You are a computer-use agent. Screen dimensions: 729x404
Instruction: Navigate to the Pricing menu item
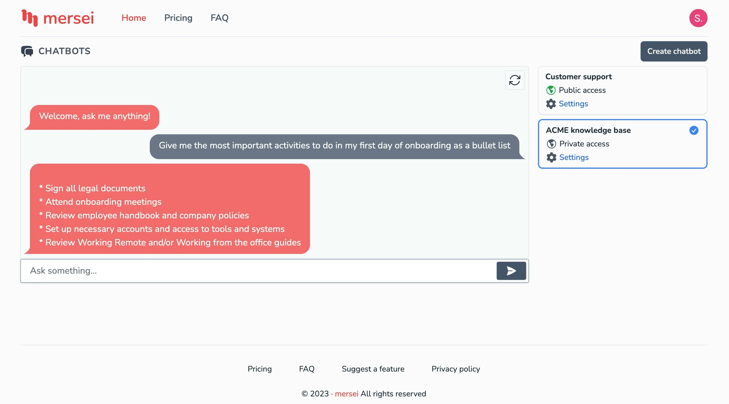pos(178,18)
